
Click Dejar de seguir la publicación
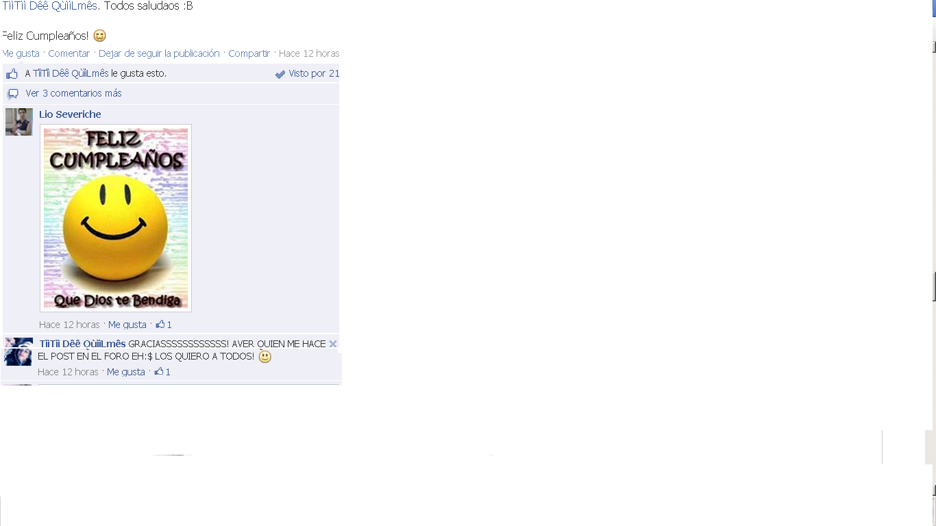159,53
